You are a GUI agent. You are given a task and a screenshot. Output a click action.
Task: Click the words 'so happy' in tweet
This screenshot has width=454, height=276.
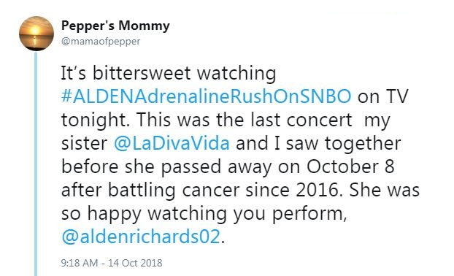tap(101, 214)
